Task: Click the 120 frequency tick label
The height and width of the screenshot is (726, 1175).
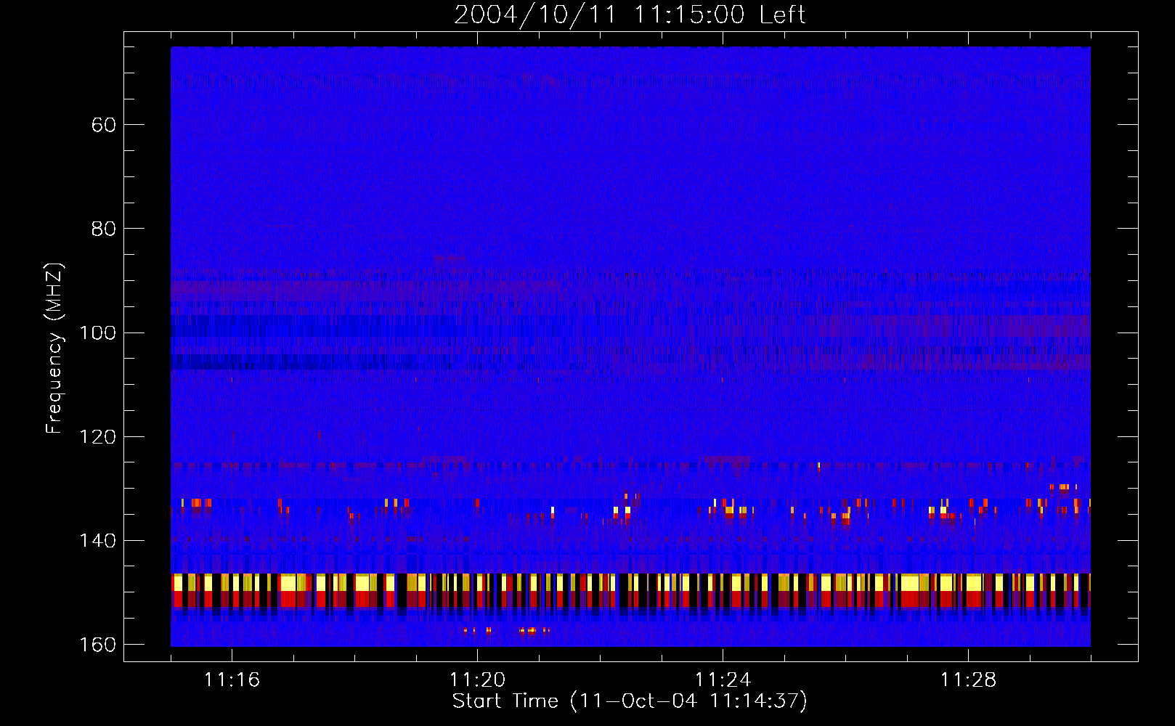Action: pyautogui.click(x=97, y=437)
